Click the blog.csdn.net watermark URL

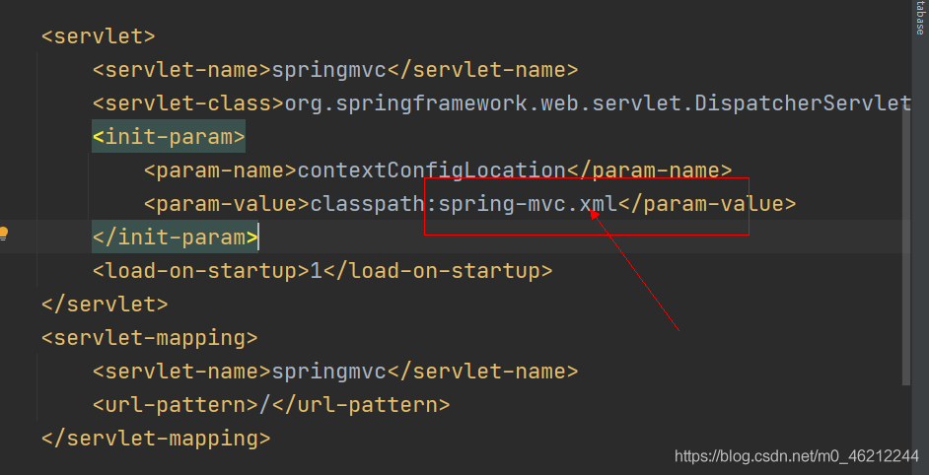(x=797, y=456)
